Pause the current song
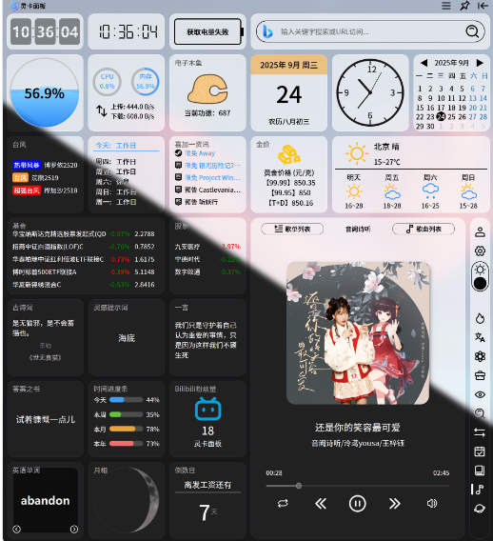Image resolution: width=493 pixels, height=541 pixels. [357, 504]
